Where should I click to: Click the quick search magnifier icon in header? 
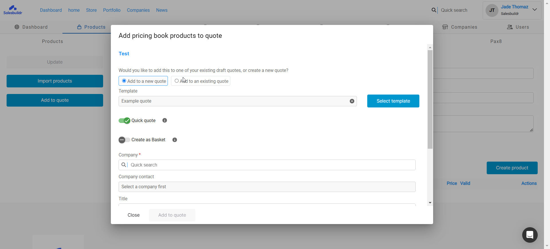pyautogui.click(x=434, y=10)
